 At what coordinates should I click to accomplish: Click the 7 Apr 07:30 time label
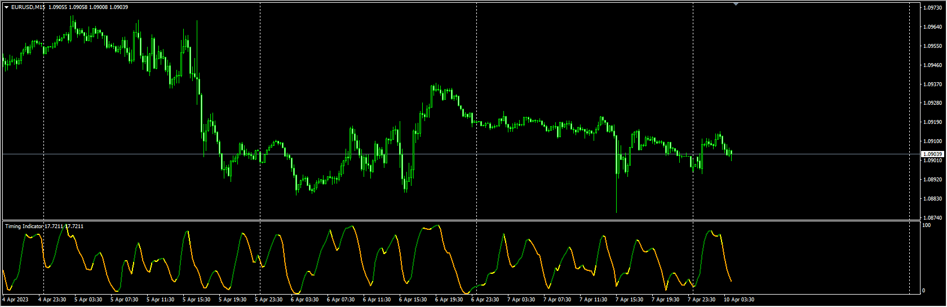(x=557, y=300)
